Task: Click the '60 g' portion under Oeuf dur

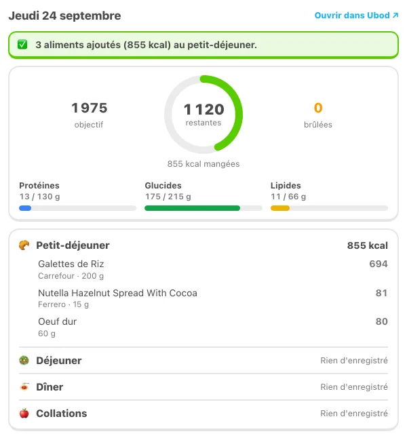Action: 47,334
